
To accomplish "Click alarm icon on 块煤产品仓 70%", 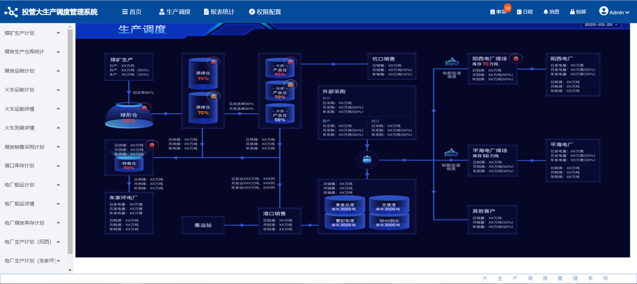I will (x=290, y=85).
